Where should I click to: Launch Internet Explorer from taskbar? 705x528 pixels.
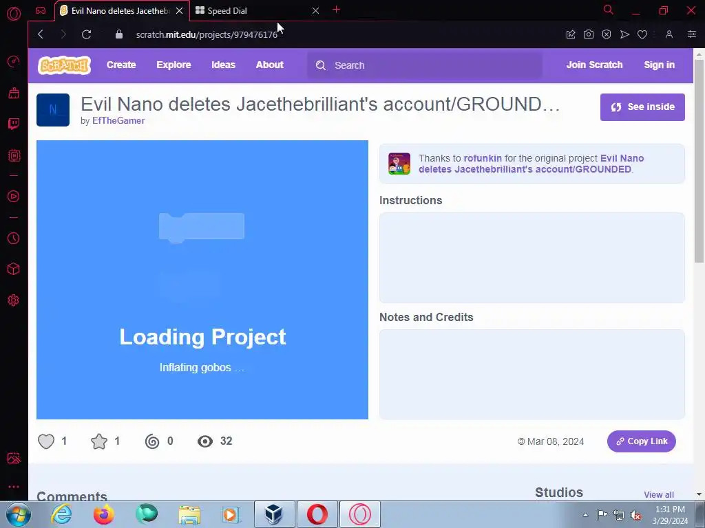[x=61, y=514]
